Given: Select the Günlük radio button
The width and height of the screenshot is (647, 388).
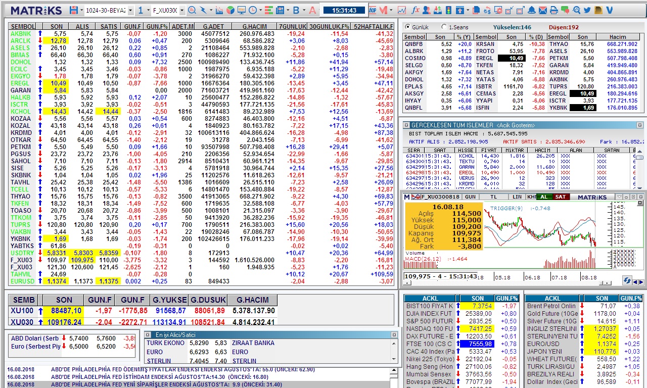Looking at the screenshot, I should pyautogui.click(x=407, y=27).
